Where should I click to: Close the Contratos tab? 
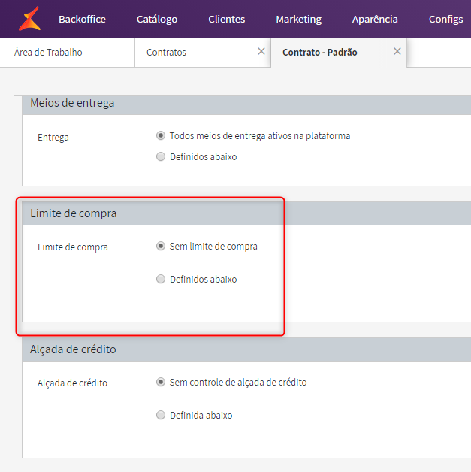261,51
